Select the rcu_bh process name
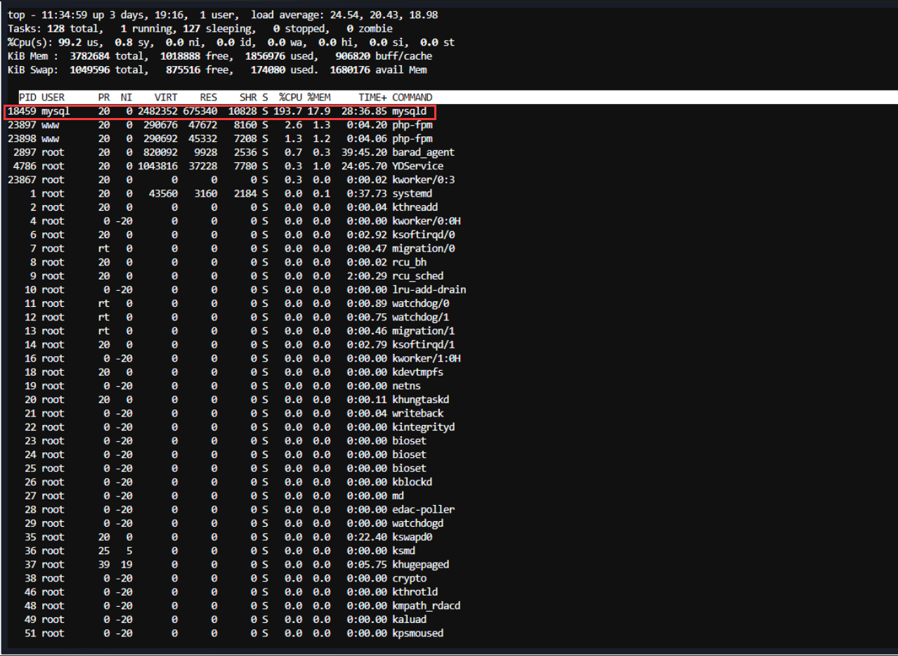Viewport: 898px width, 656px height. [x=409, y=262]
